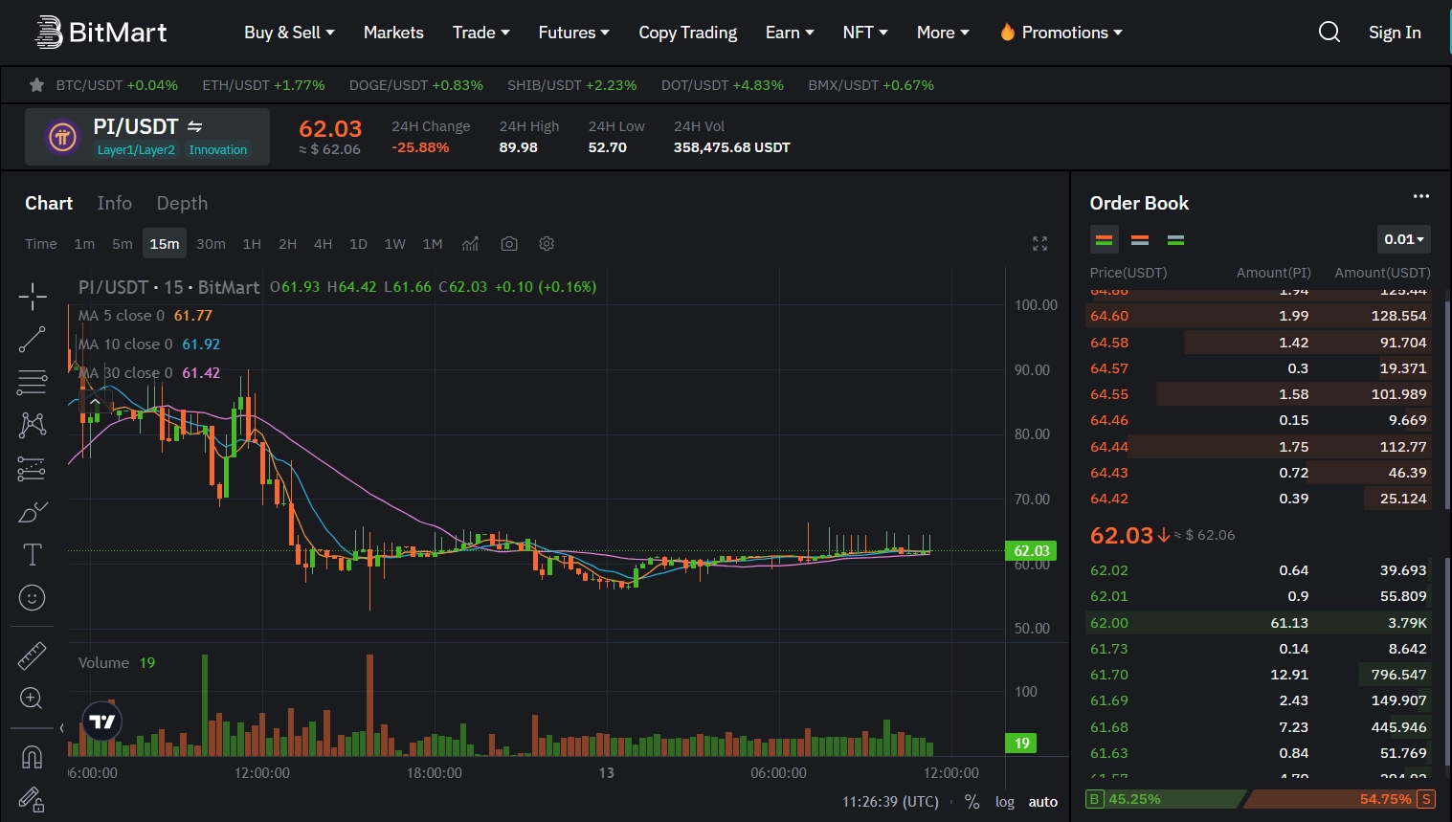Open chart settings via the gear icon
Screen dimensions: 1452x822
point(547,243)
